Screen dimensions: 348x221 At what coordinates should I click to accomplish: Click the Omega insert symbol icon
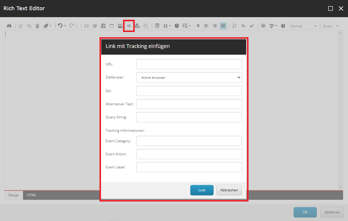165,26
